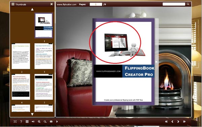This screenshot has height=127, width=202.
Task: Click the email share envelope icon
Action: pos(51,122)
